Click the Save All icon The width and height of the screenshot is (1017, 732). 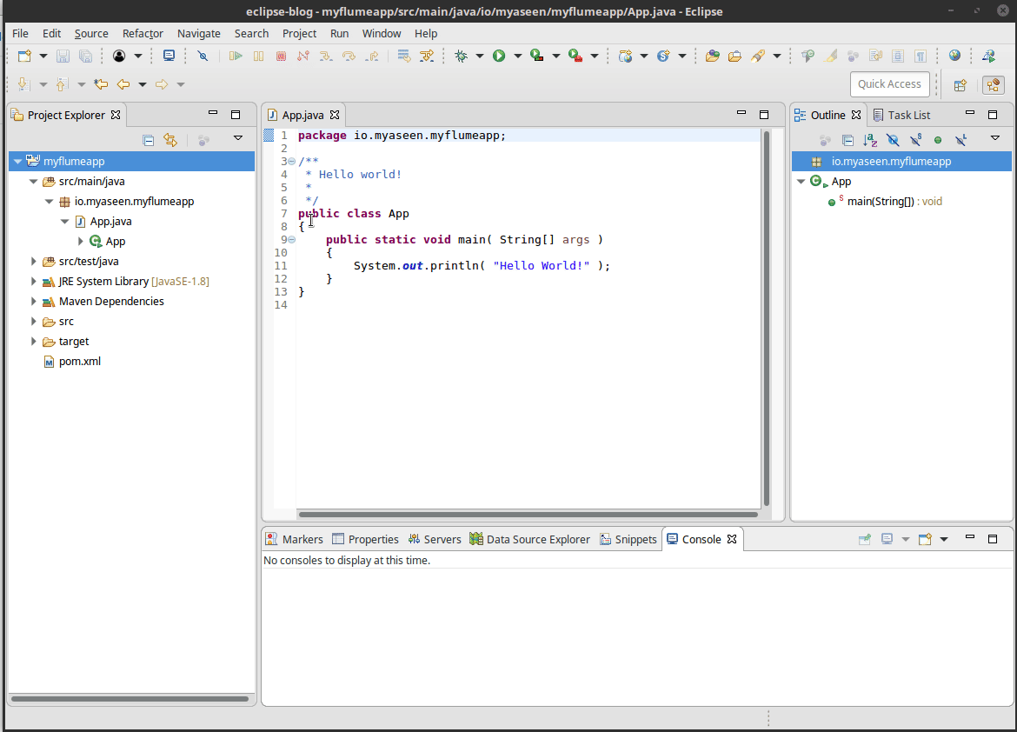pyautogui.click(x=85, y=56)
